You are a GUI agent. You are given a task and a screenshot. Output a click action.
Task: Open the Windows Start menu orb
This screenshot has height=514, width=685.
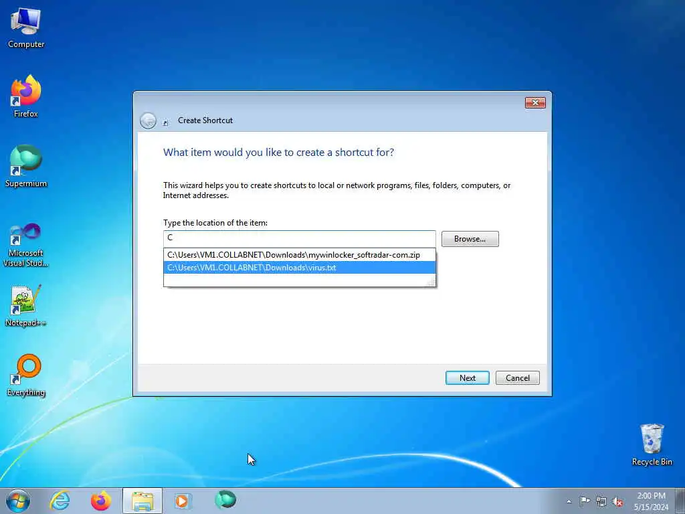(18, 501)
